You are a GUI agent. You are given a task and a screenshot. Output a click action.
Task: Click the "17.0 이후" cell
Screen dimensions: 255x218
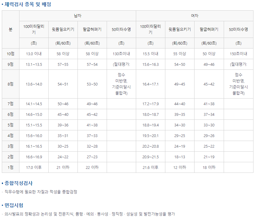34,167
